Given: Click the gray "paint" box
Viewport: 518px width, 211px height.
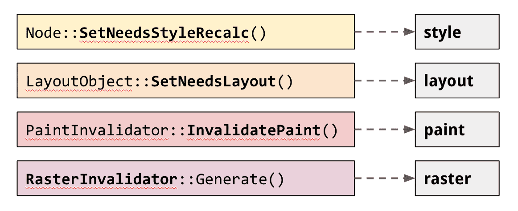Looking at the screenshot, I should 457,130.
